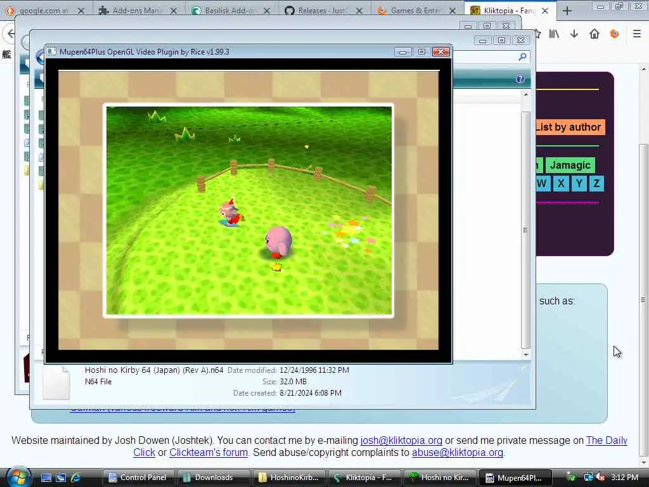
Task: Click the Switch between windows quick launch icon
Action: point(61,477)
